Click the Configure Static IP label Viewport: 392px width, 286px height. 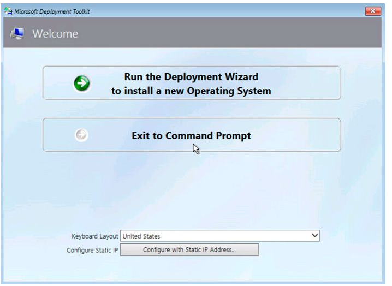tap(92, 250)
